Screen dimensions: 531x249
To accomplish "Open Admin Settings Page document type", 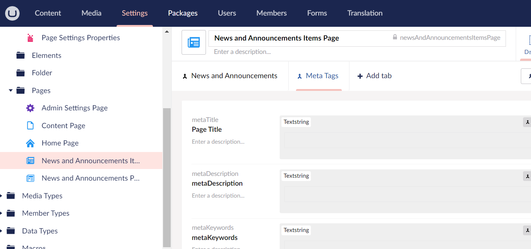I will click(74, 108).
